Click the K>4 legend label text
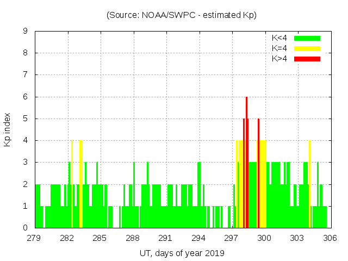This screenshot has height=261, width=348. click(281, 59)
